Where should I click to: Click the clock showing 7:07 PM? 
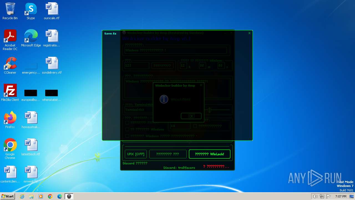click(x=341, y=196)
